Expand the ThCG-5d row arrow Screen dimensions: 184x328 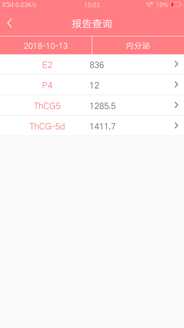[x=176, y=125]
